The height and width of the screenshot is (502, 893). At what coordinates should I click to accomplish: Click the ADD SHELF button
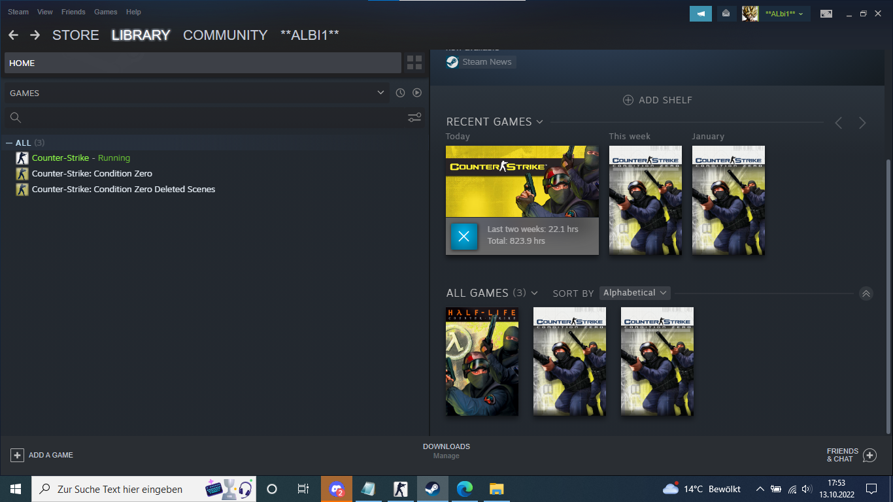657,100
